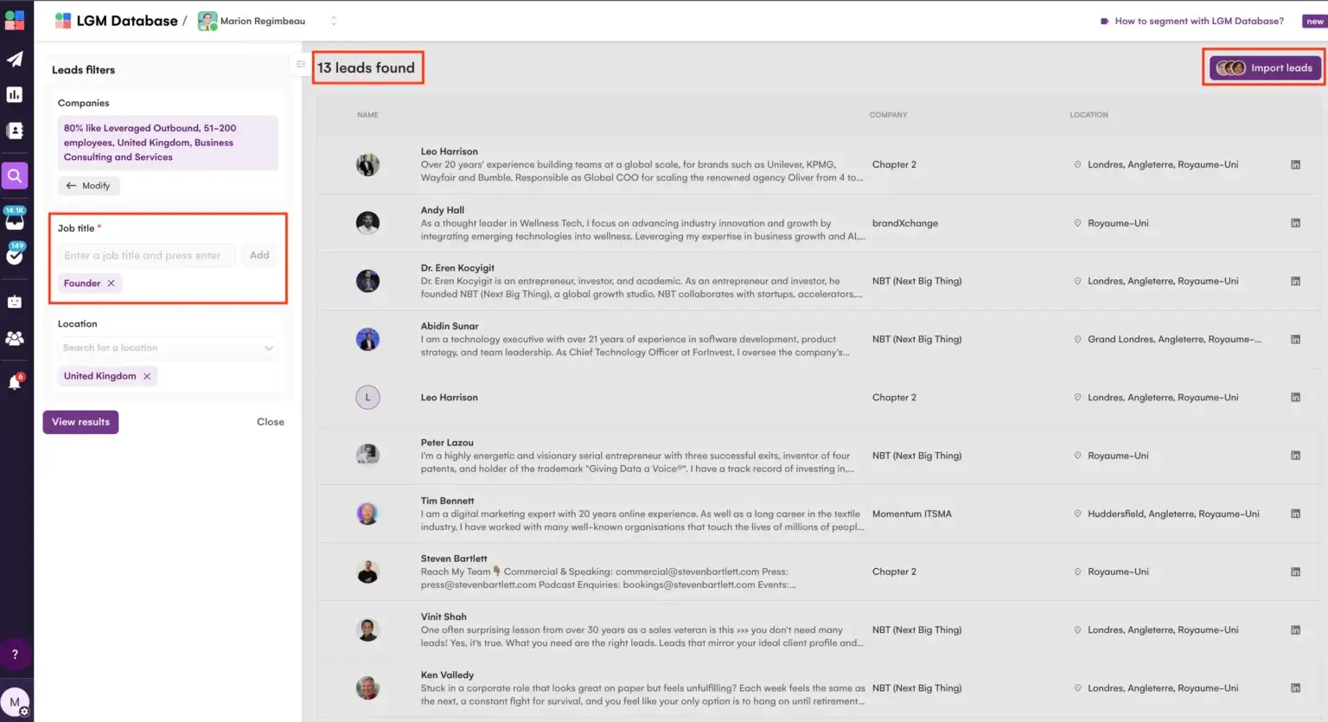The height and width of the screenshot is (722, 1328).
Task: Open LinkedIn icon for Steven Bartlett
Action: click(x=1295, y=572)
